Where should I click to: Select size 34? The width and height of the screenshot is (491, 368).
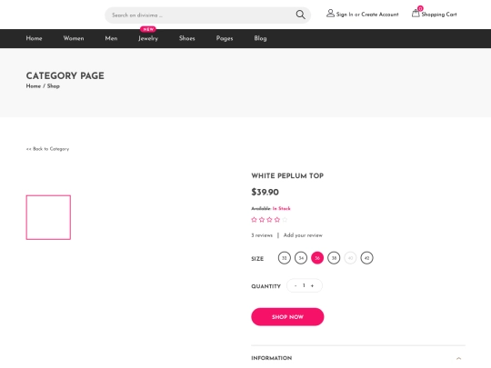click(301, 258)
